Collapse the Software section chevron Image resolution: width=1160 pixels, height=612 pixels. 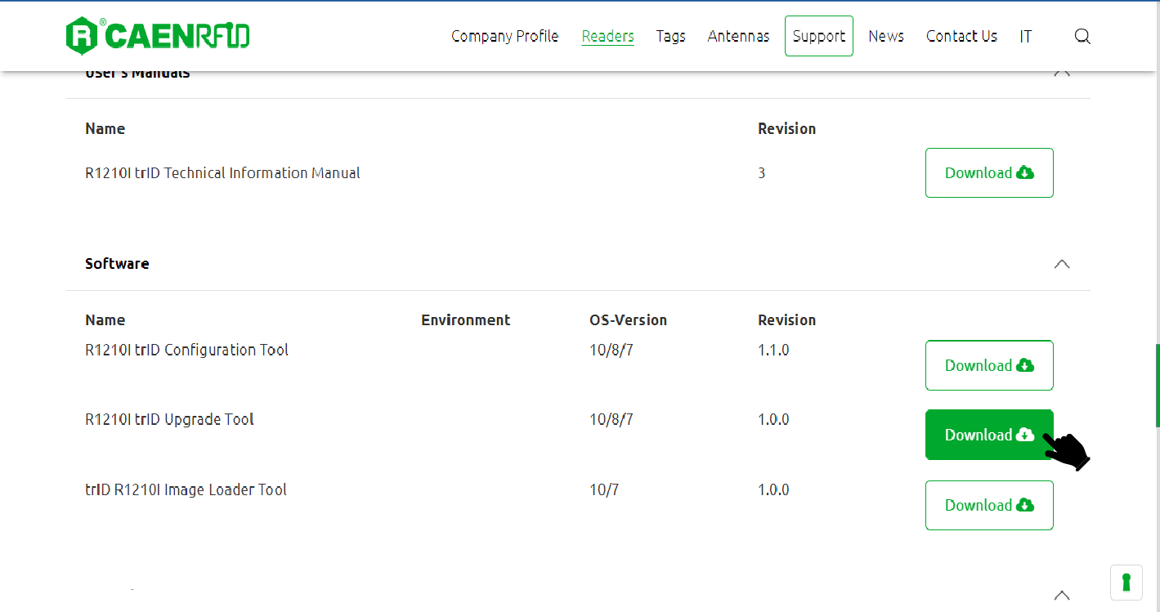pos(1062,264)
